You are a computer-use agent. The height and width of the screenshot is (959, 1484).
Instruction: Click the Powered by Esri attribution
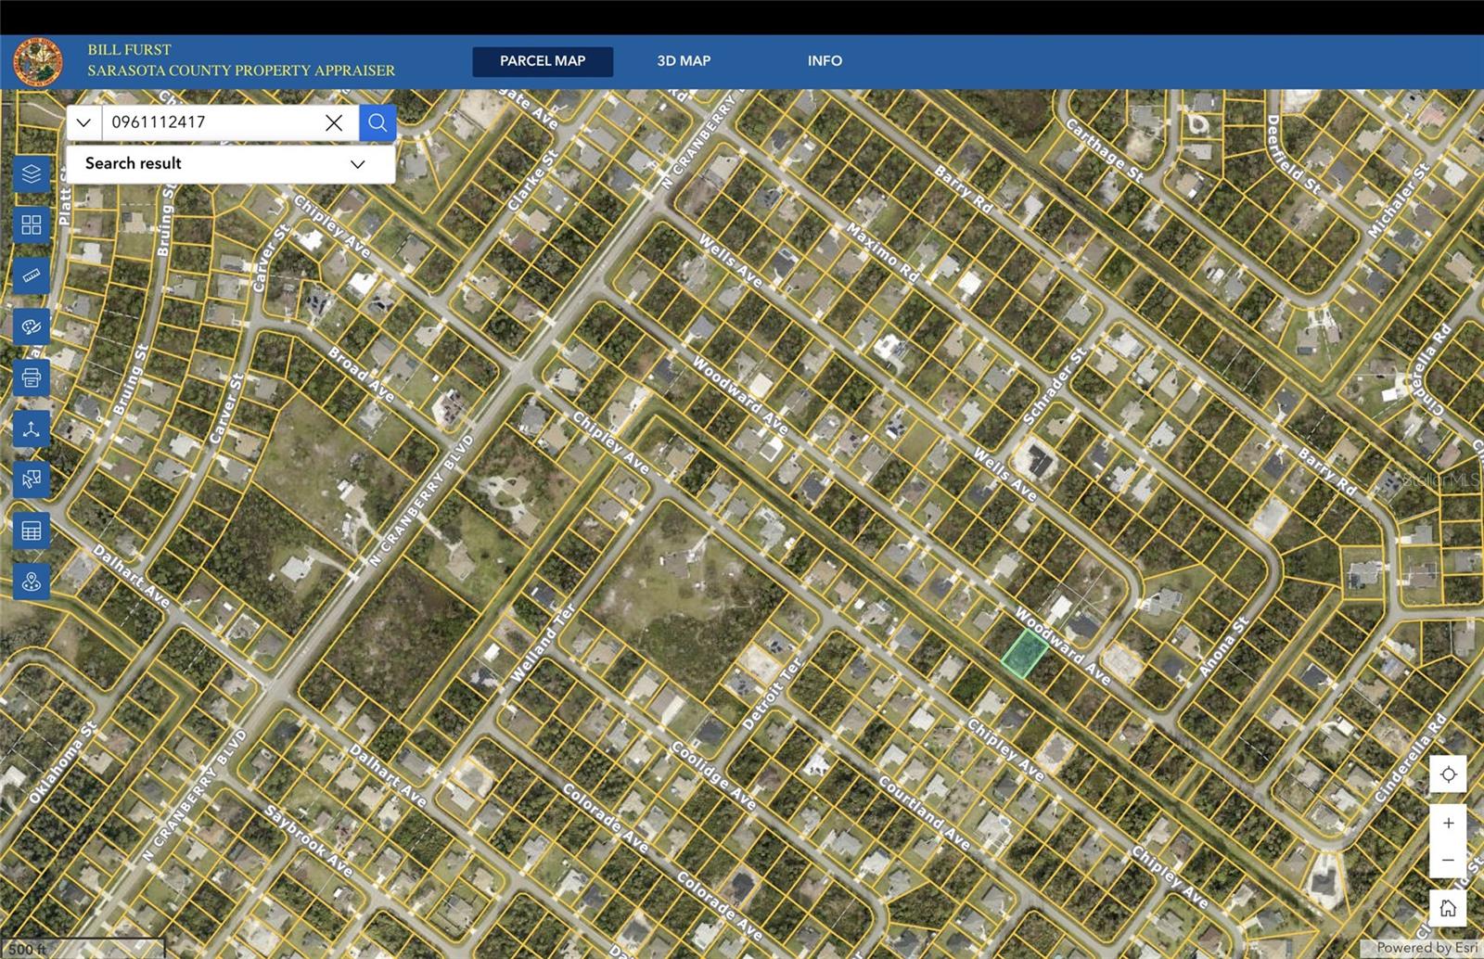coord(1426,948)
